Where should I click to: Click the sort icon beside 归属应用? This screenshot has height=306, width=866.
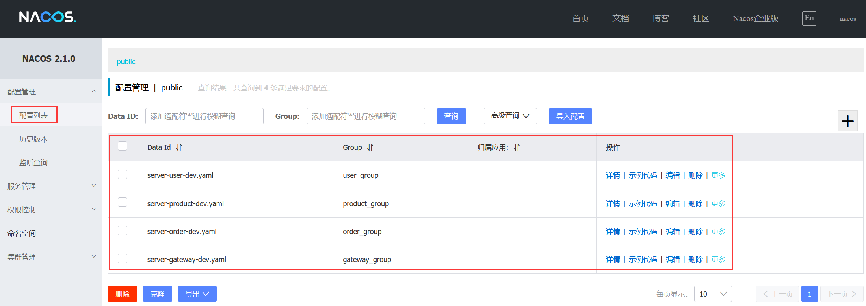click(517, 147)
